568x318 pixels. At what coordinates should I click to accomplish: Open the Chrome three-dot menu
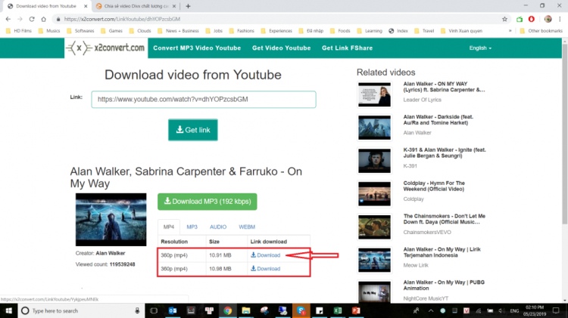pos(560,19)
